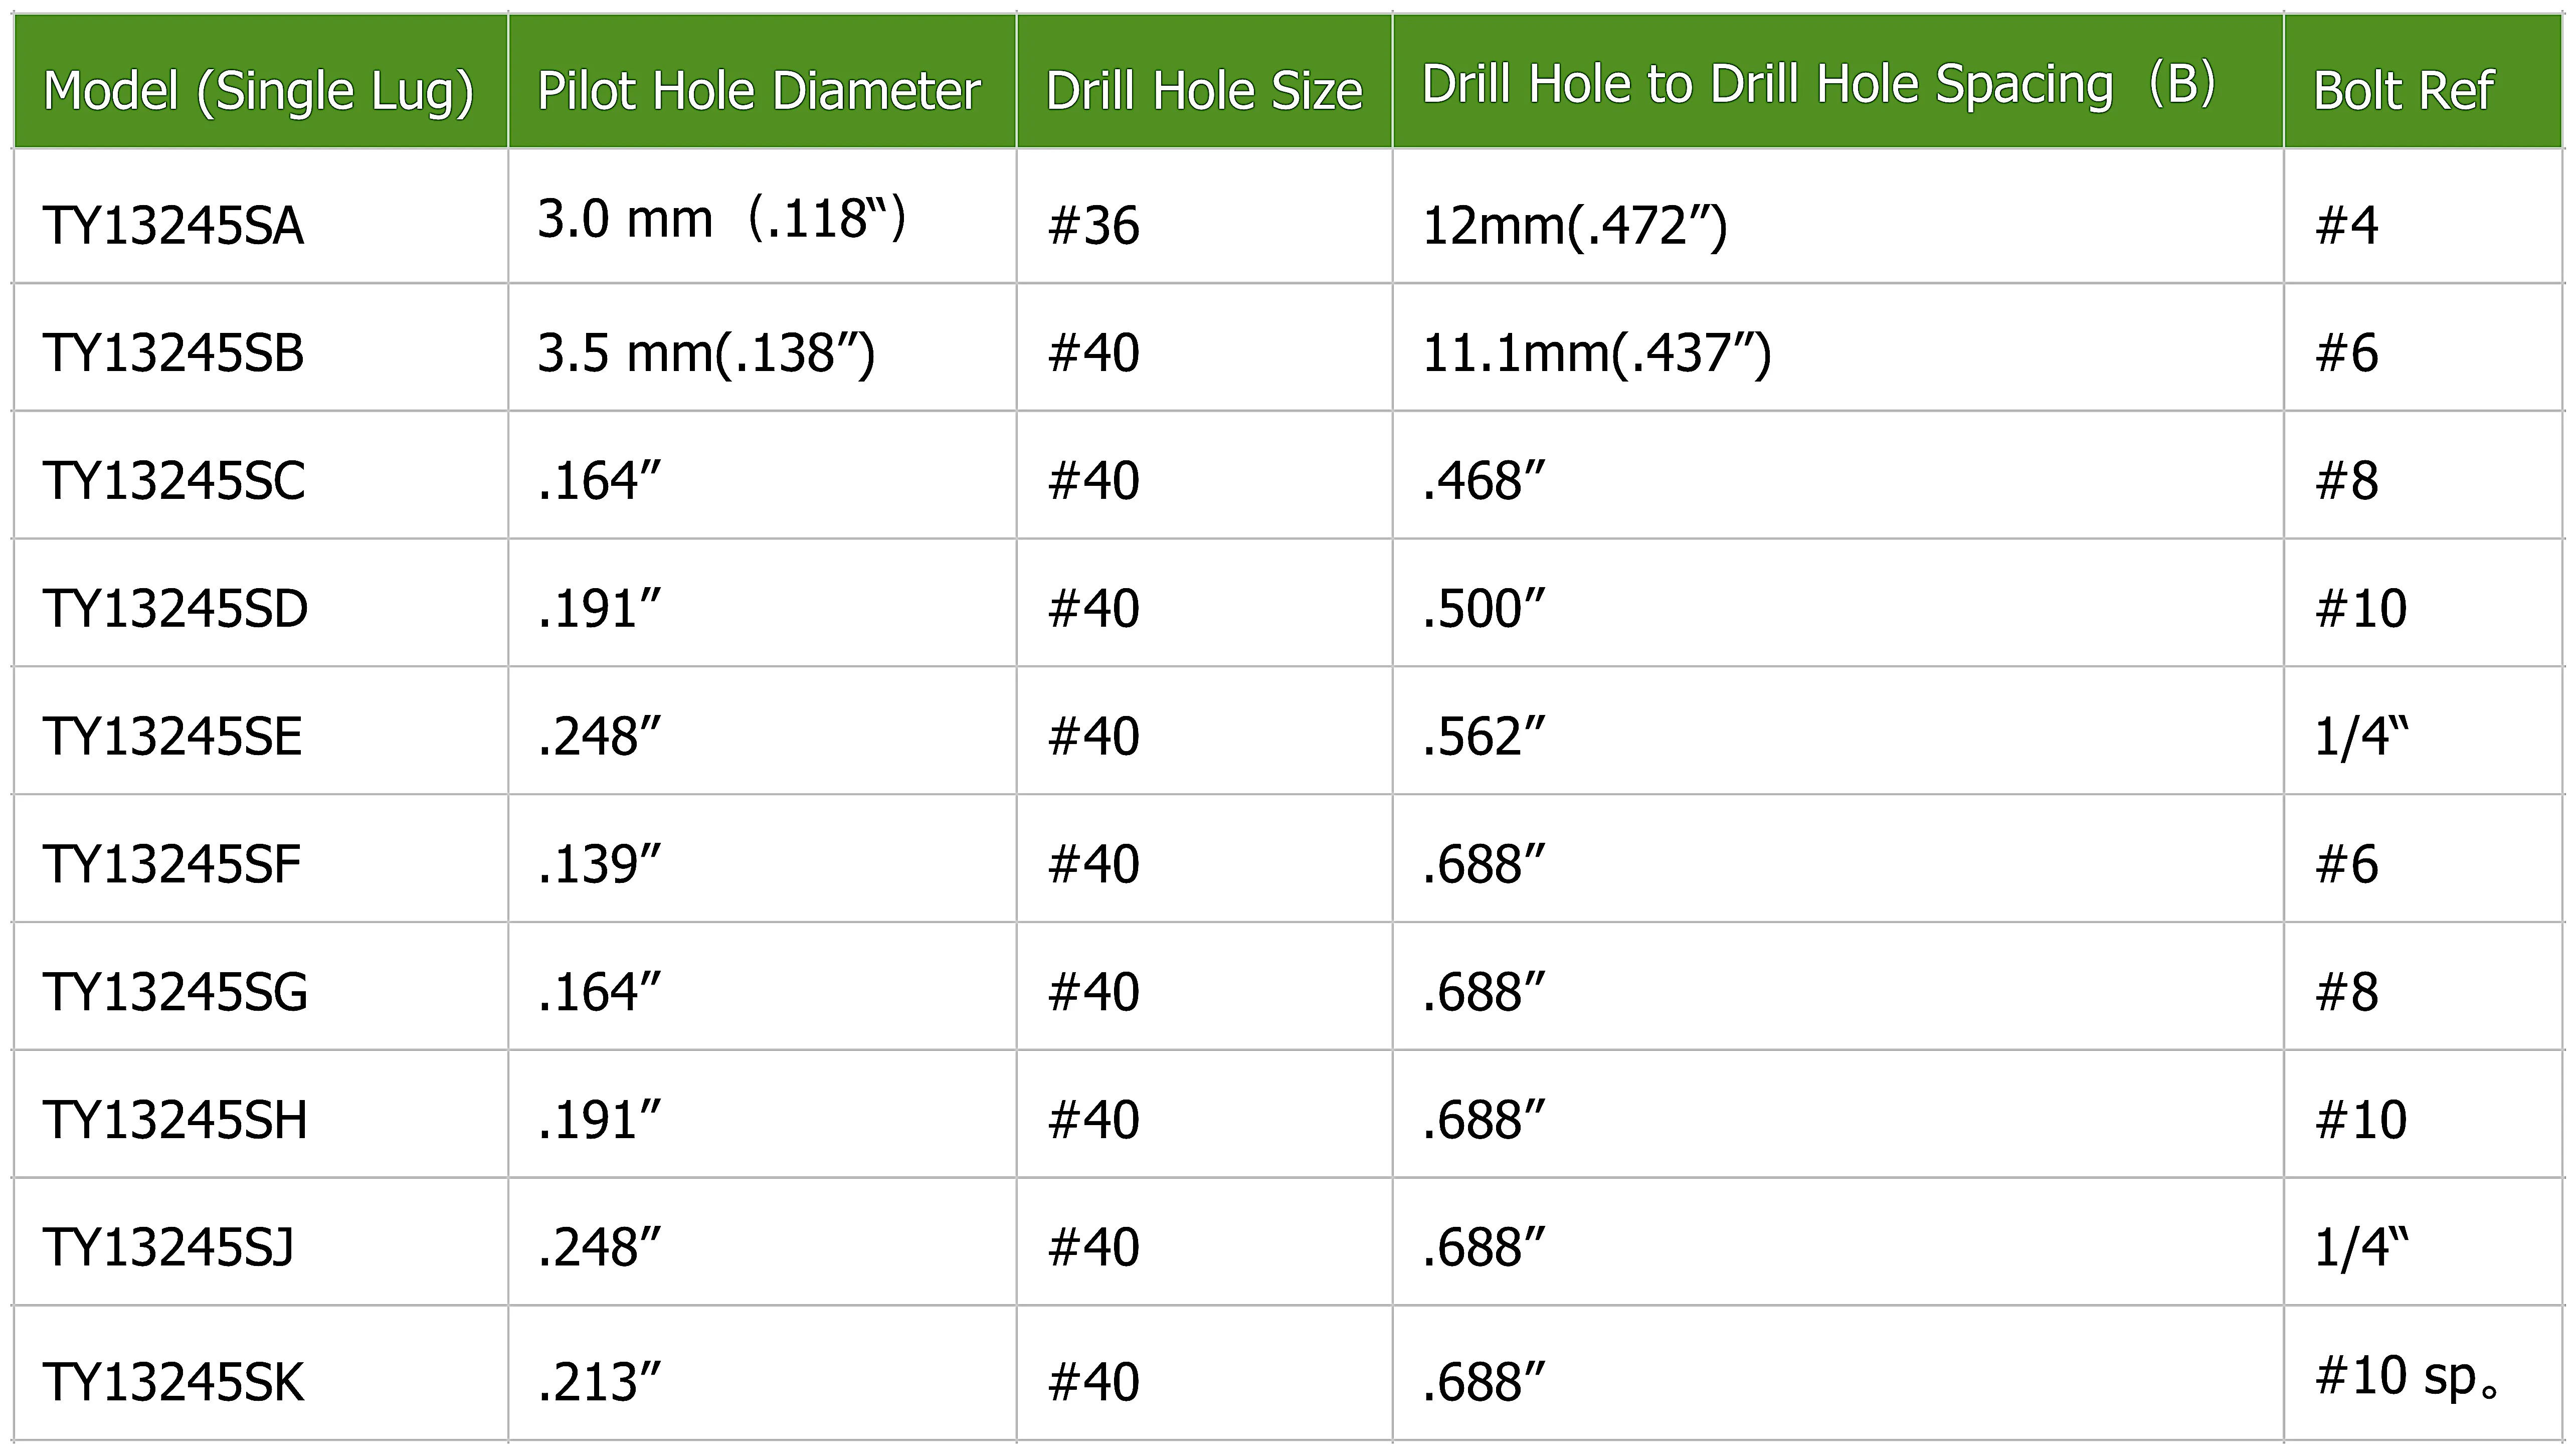2576x1455 pixels.
Task: Select model cell TY13245SA
Action: [x=172, y=225]
